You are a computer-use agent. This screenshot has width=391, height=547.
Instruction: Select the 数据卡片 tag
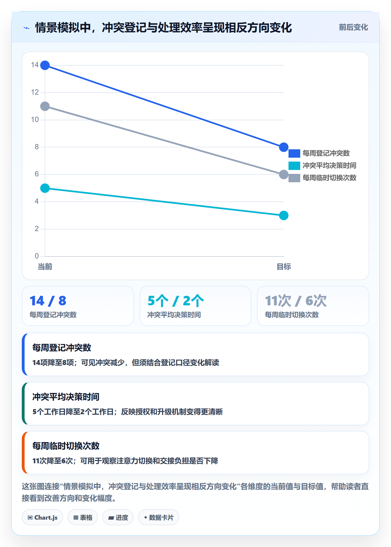(x=159, y=517)
